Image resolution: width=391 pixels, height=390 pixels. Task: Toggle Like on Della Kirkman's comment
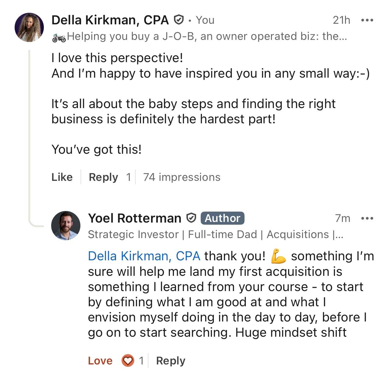click(62, 177)
